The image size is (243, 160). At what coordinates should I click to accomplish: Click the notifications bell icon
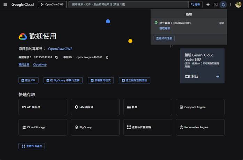tap(223, 5)
